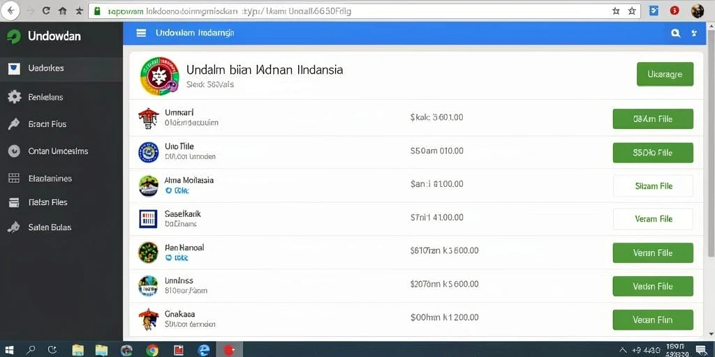
Task: Click the green Undowdan logo icon
Action: [x=14, y=36]
